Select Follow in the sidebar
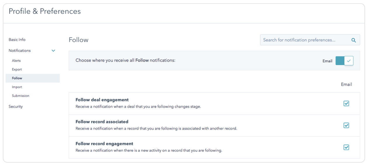The image size is (369, 167). [x=17, y=78]
